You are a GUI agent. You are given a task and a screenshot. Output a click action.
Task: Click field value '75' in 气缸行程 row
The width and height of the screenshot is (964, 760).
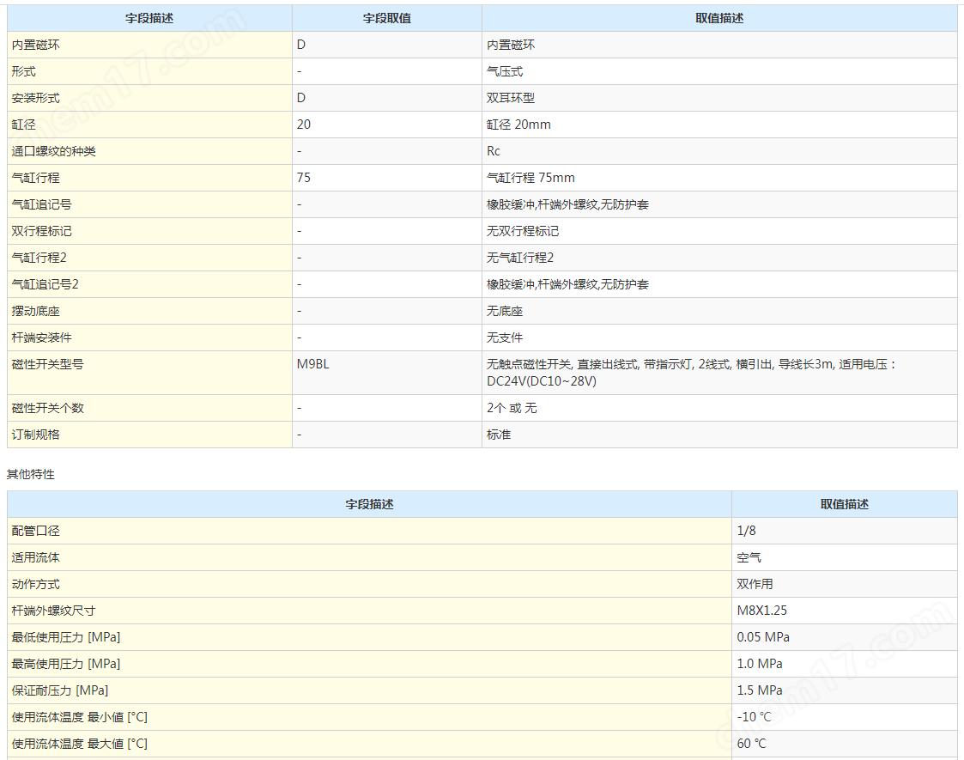(x=304, y=178)
